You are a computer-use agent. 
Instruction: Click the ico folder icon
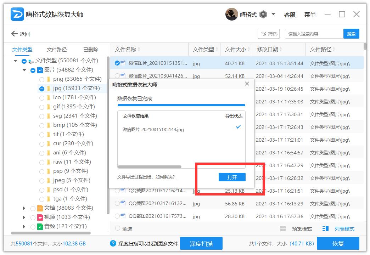48,97
